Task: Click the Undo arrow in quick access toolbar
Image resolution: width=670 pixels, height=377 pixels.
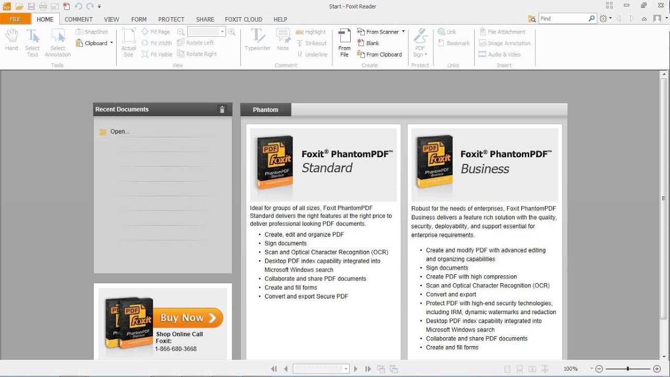Action: point(78,6)
